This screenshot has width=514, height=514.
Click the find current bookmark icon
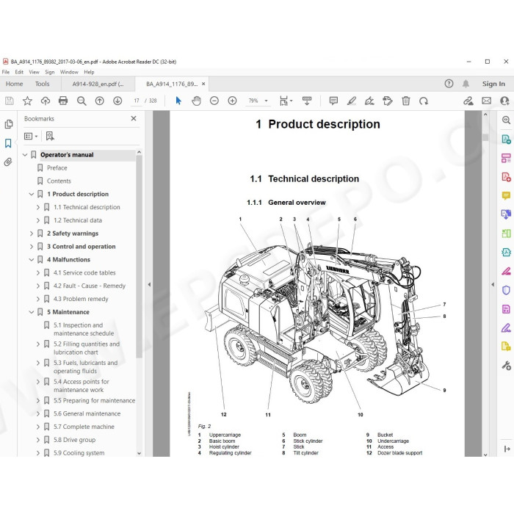[x=50, y=136]
